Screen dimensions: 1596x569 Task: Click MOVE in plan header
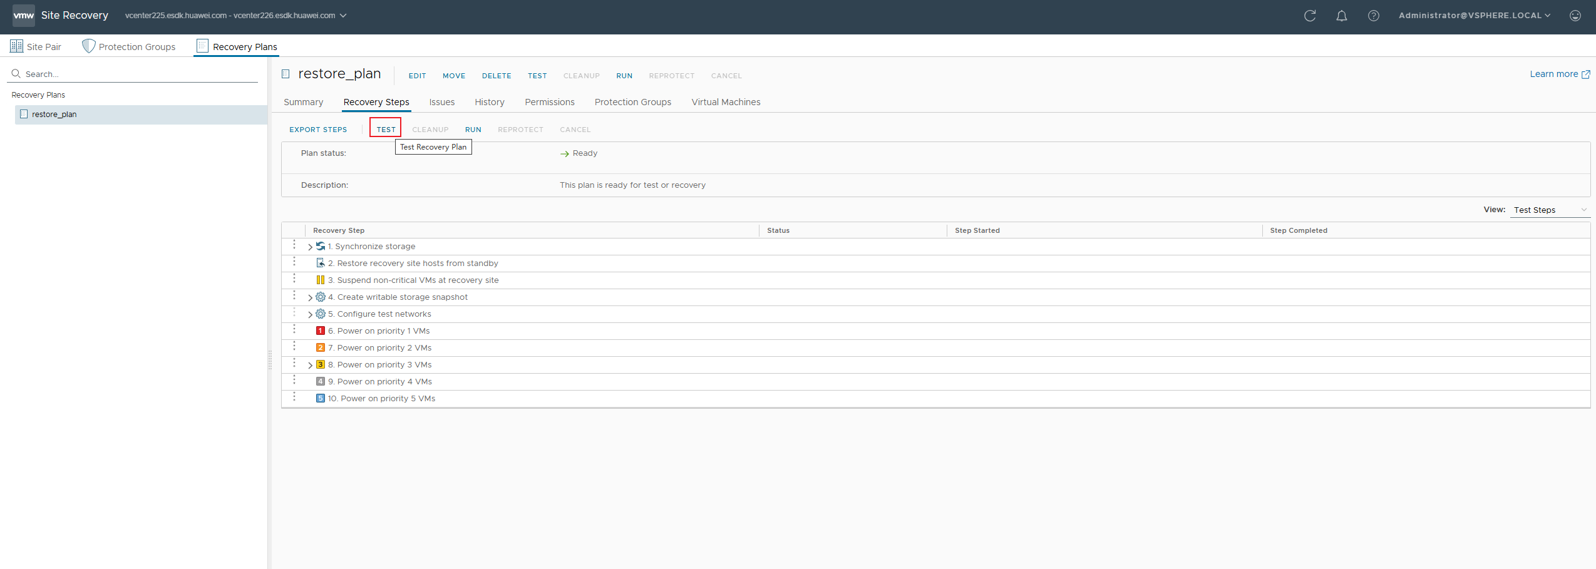[454, 76]
